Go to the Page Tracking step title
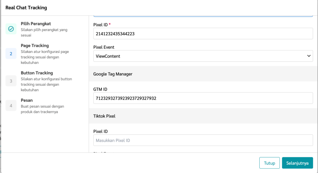The image size is (318, 173). point(35,45)
